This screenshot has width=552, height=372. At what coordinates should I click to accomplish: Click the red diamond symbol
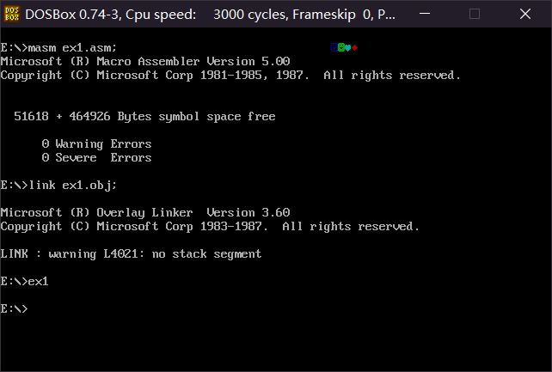pyautogui.click(x=355, y=47)
